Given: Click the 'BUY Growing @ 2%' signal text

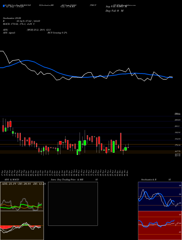Looking at the screenshot, I should tap(57, 33).
